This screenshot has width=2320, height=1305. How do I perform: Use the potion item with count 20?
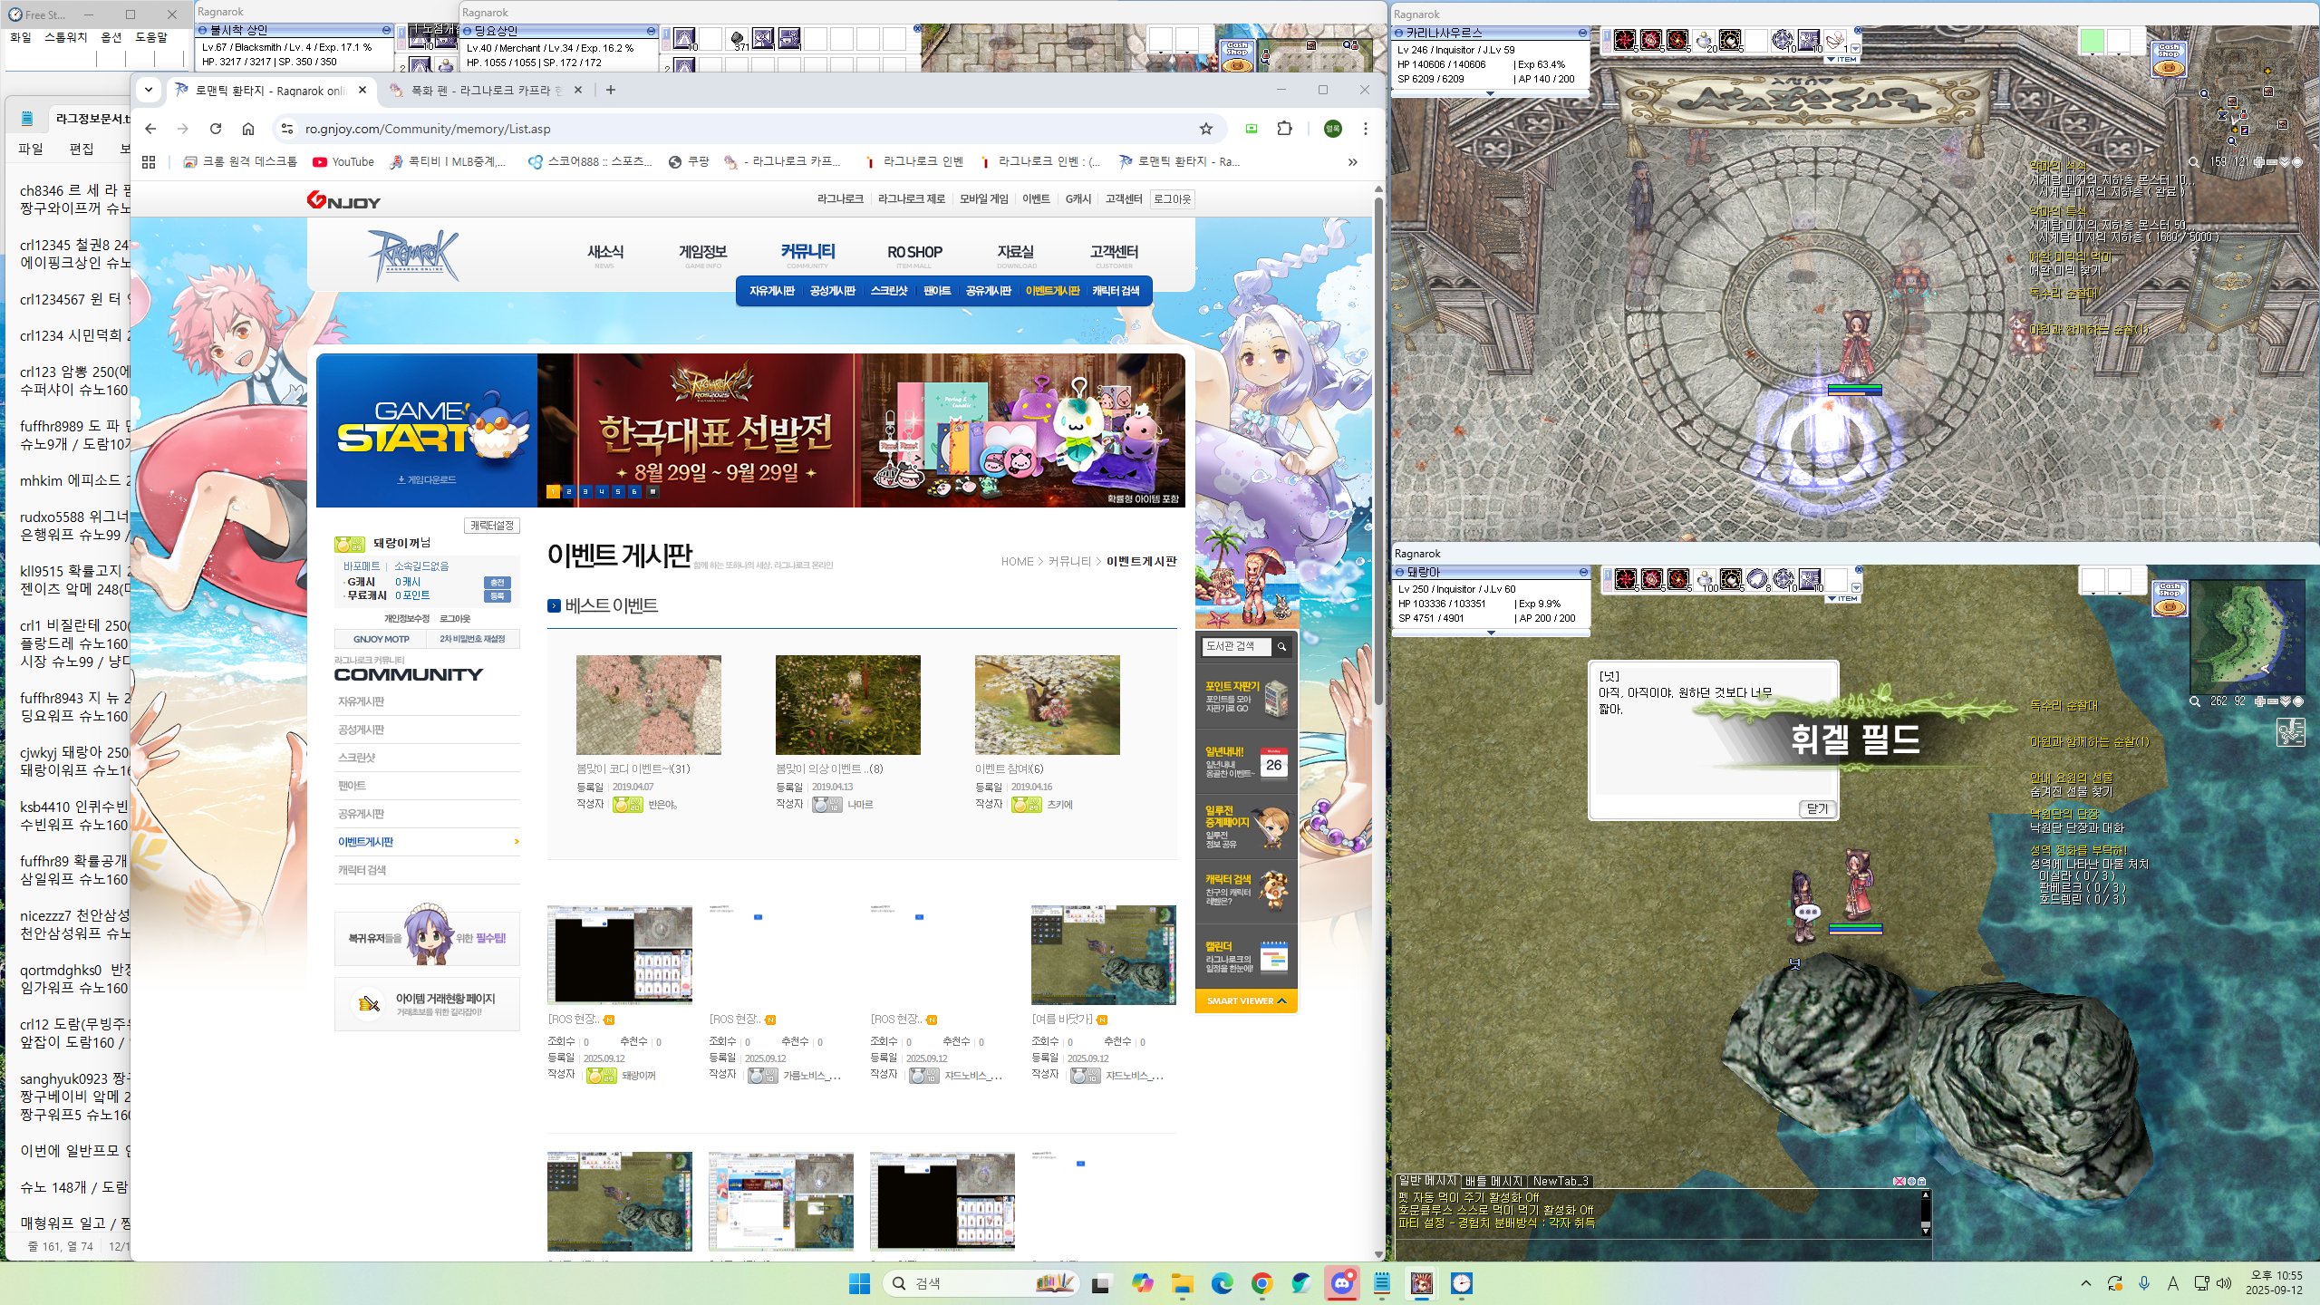1704,40
